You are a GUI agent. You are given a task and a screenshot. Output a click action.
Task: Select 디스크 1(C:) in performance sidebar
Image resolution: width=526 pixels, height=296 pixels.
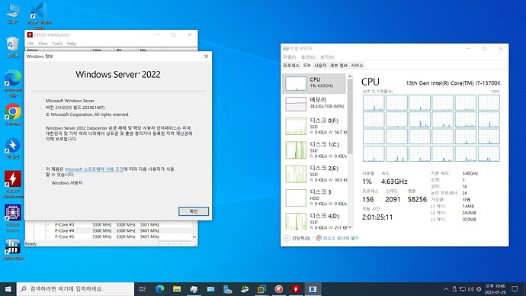(314, 150)
